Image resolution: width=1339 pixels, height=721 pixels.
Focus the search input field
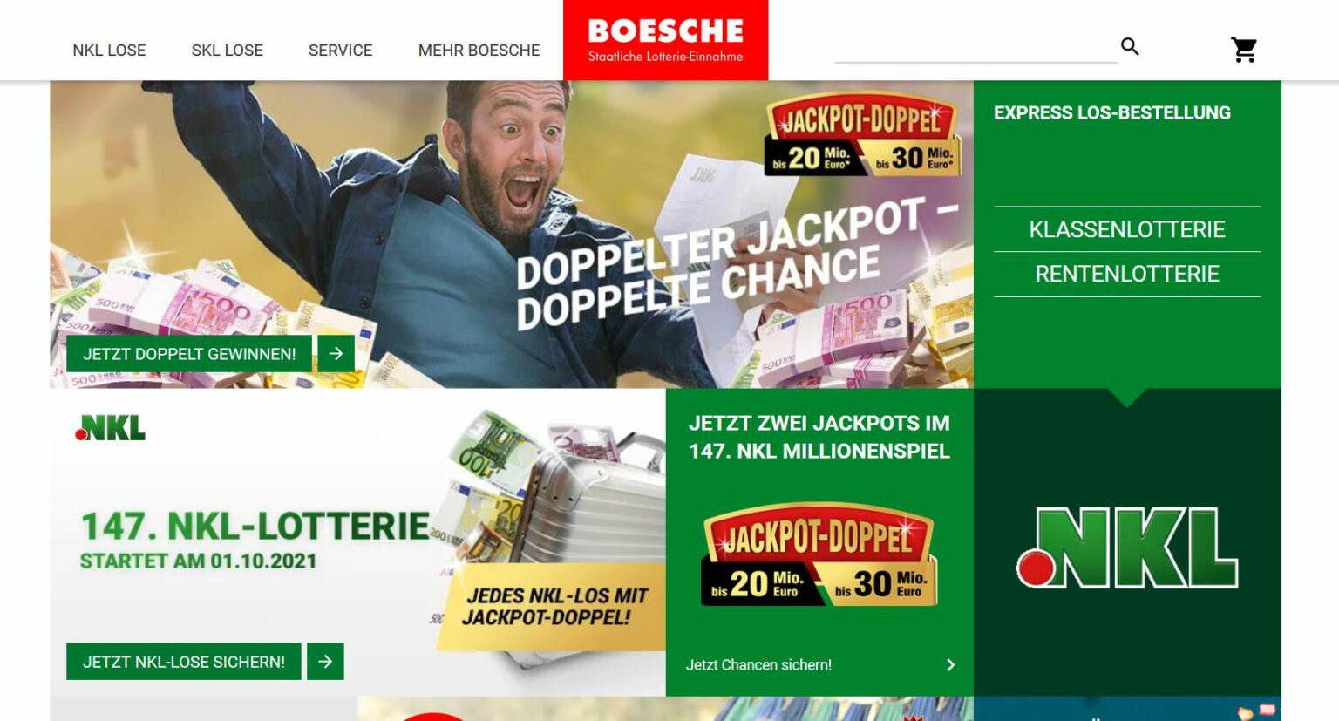point(975,47)
